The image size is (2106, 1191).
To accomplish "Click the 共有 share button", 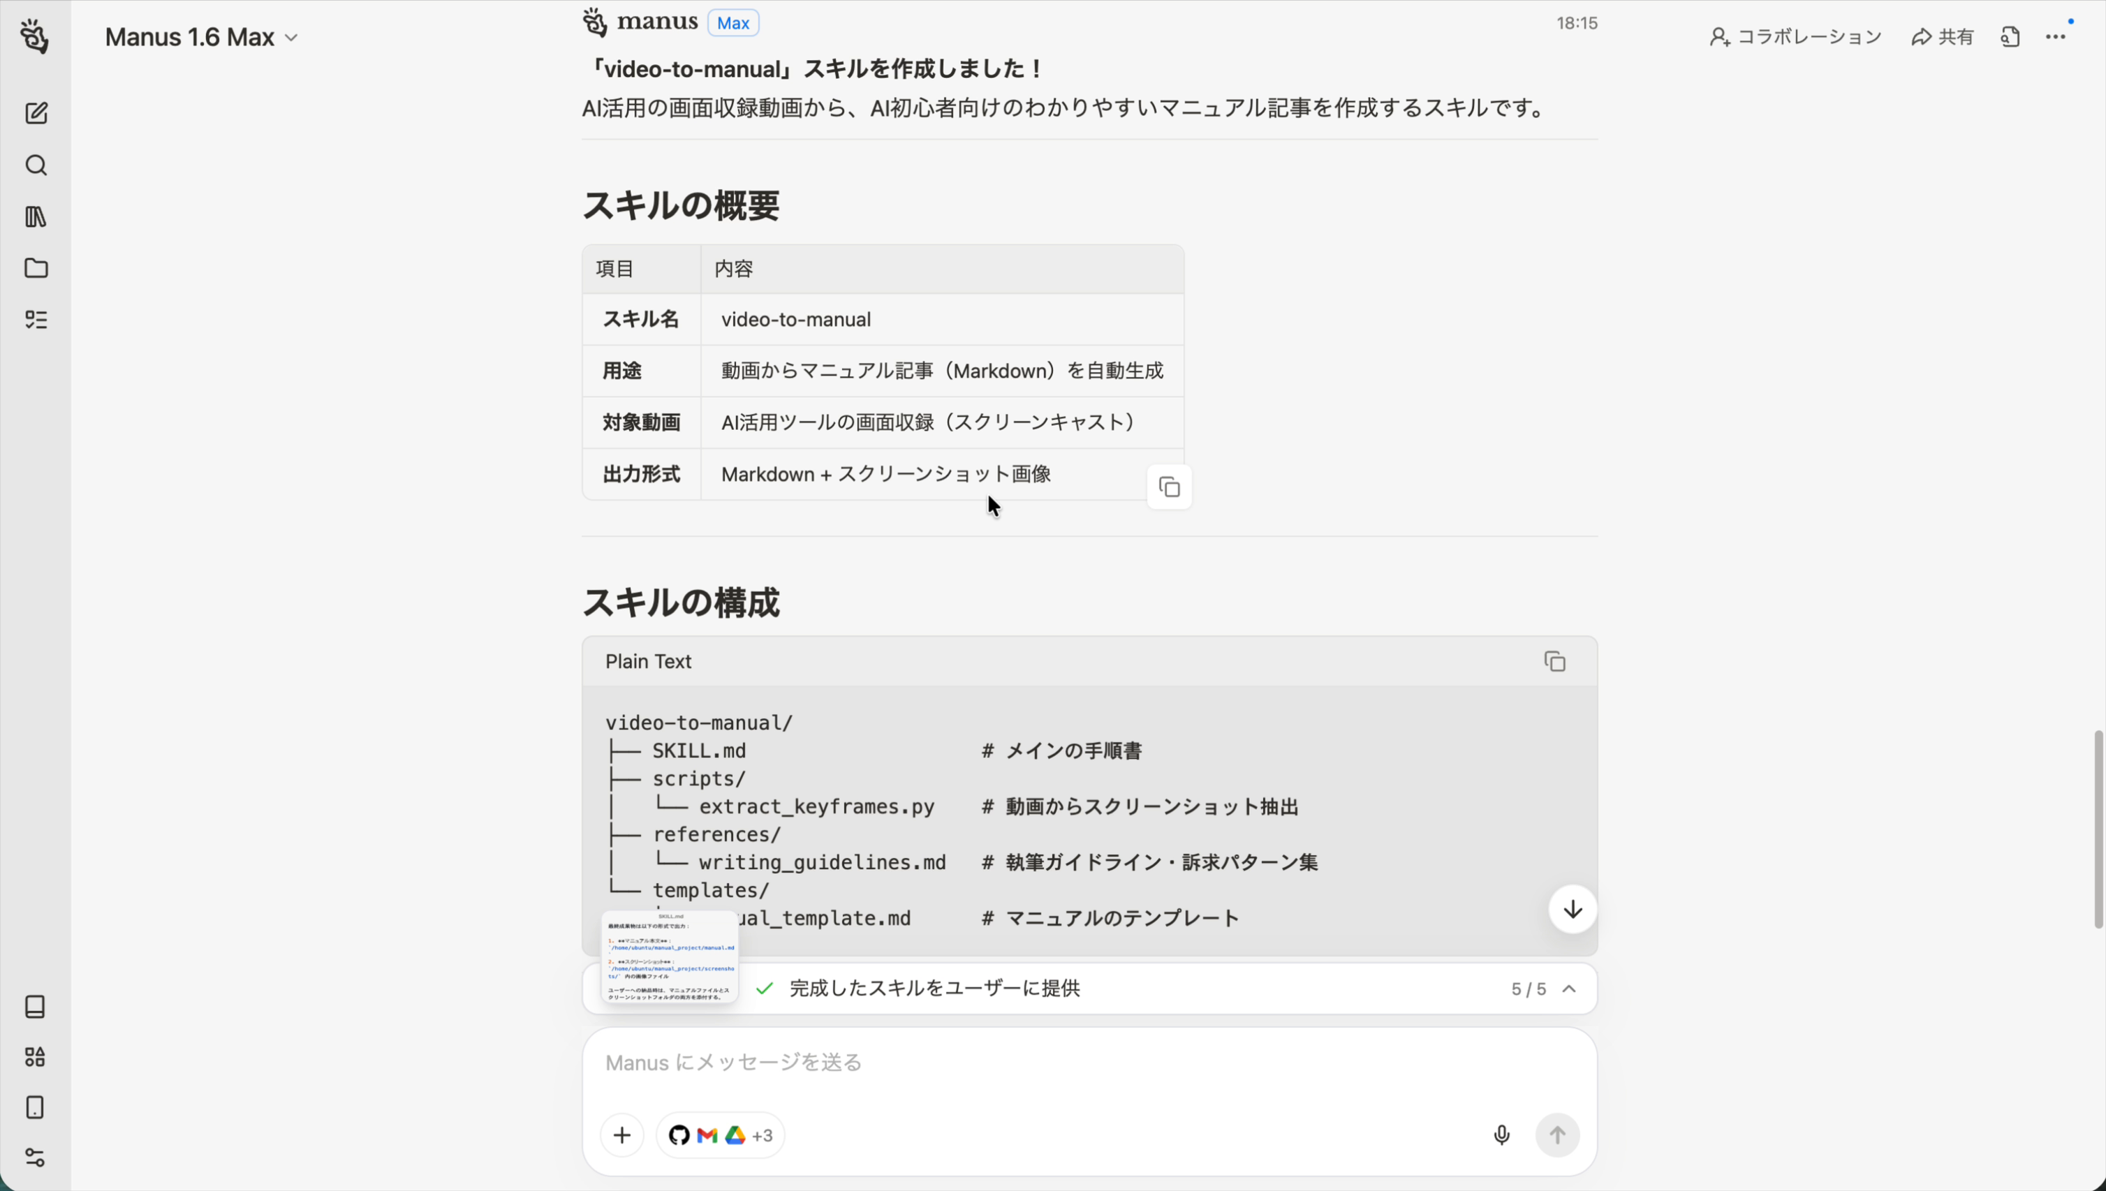I will coord(1943,36).
